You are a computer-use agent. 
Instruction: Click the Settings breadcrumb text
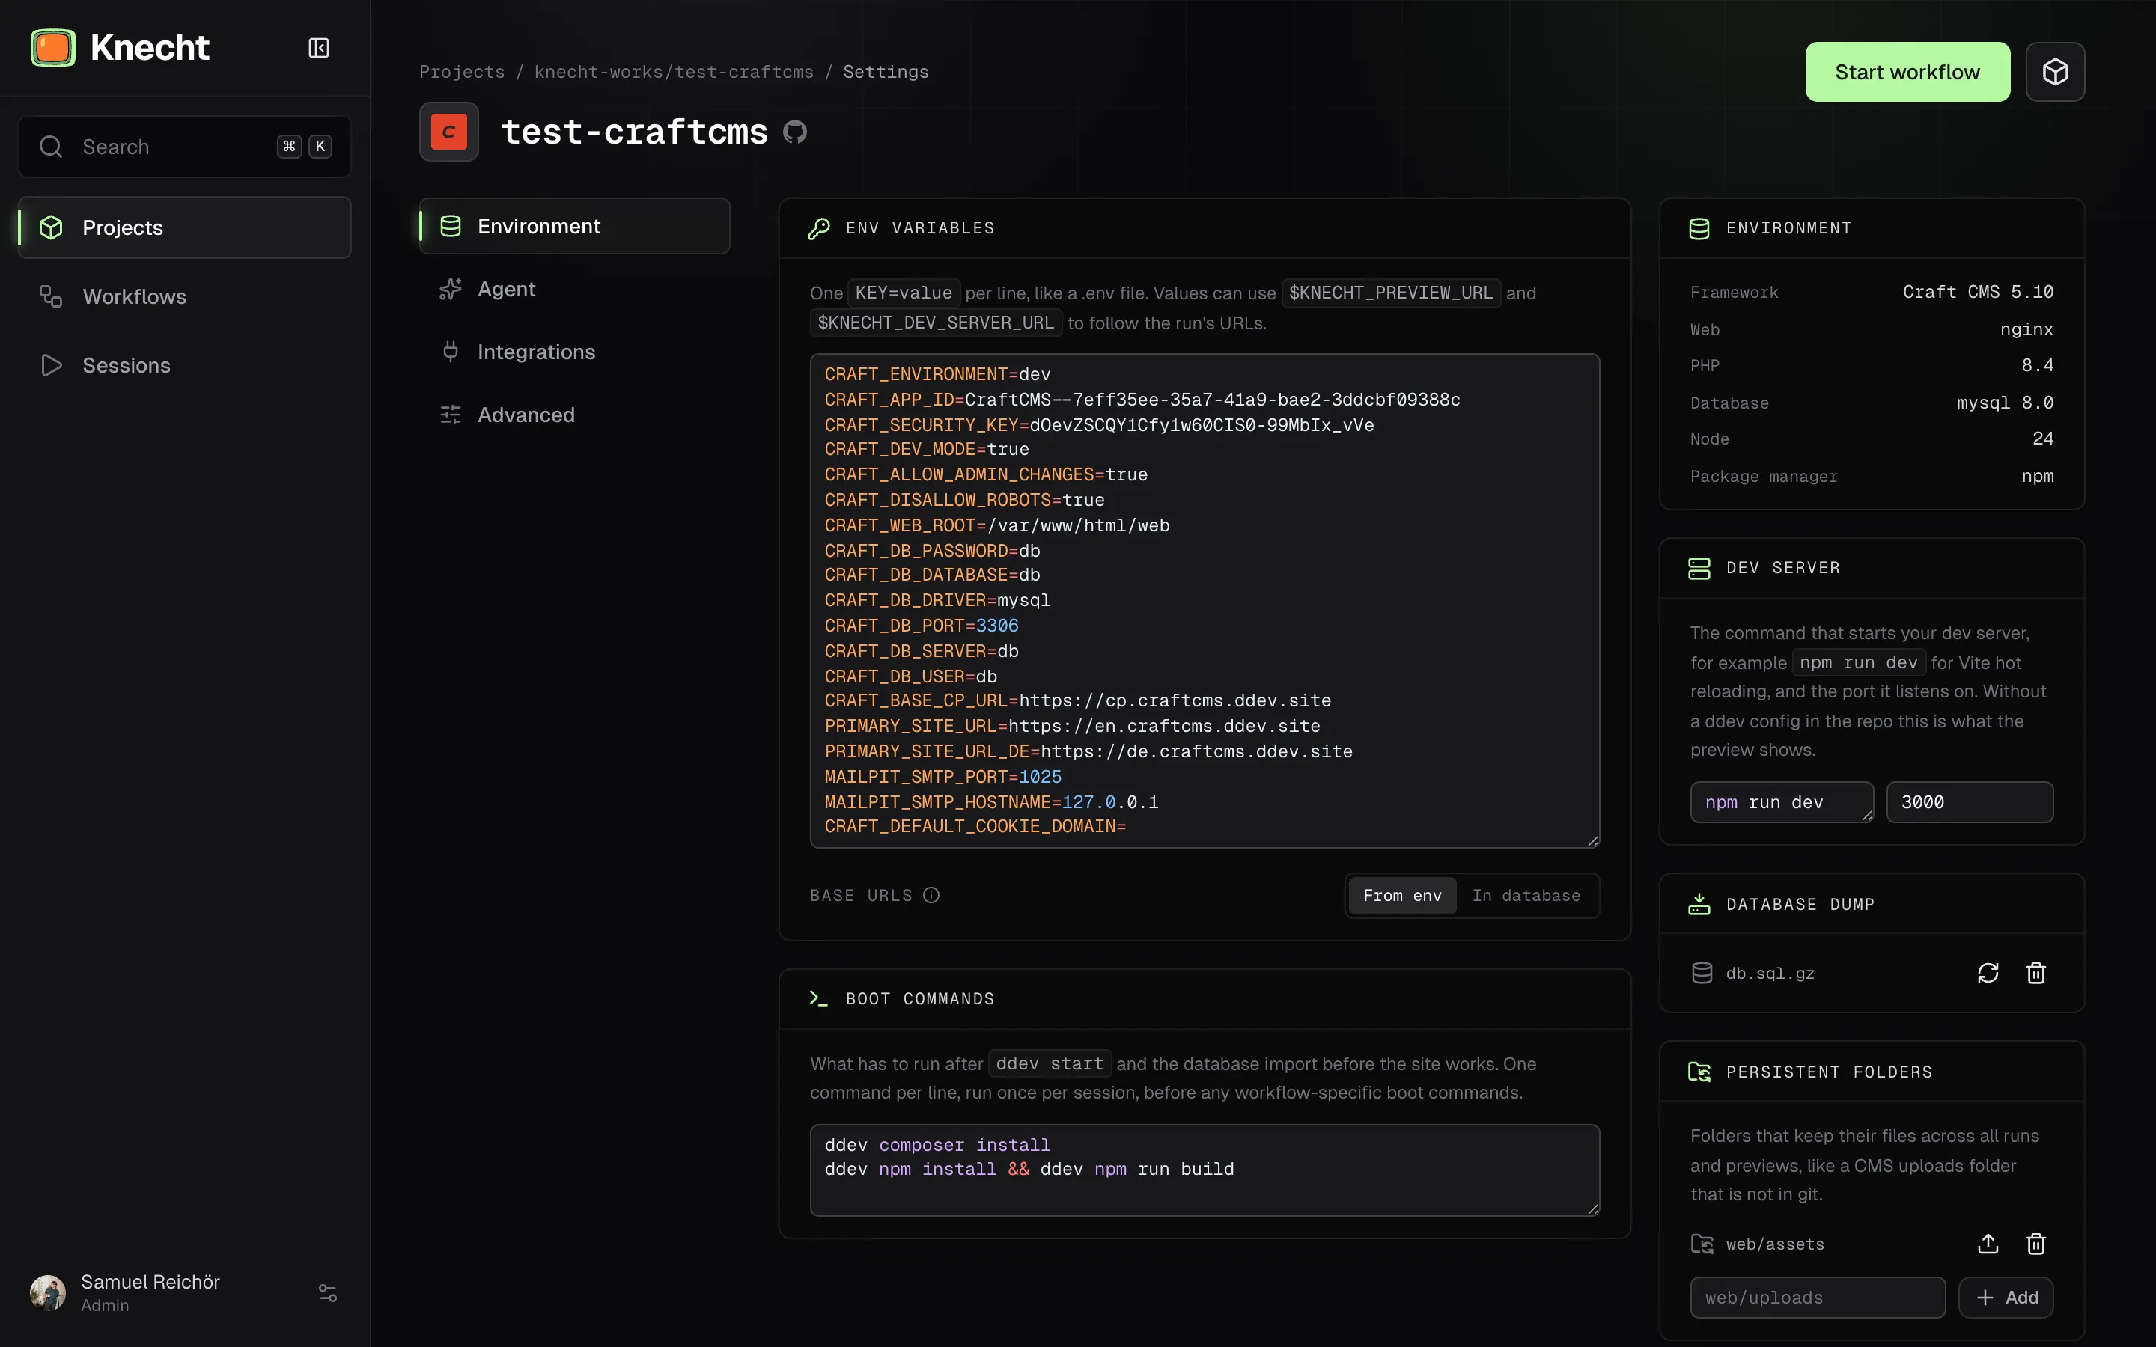pos(886,72)
